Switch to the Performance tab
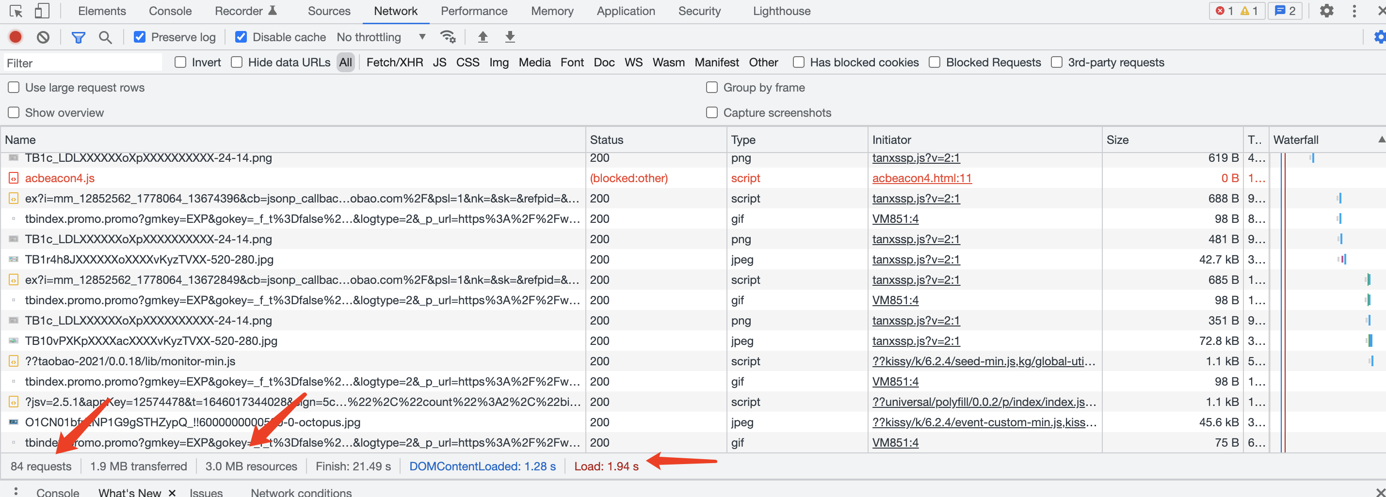This screenshot has width=1386, height=497. [473, 11]
